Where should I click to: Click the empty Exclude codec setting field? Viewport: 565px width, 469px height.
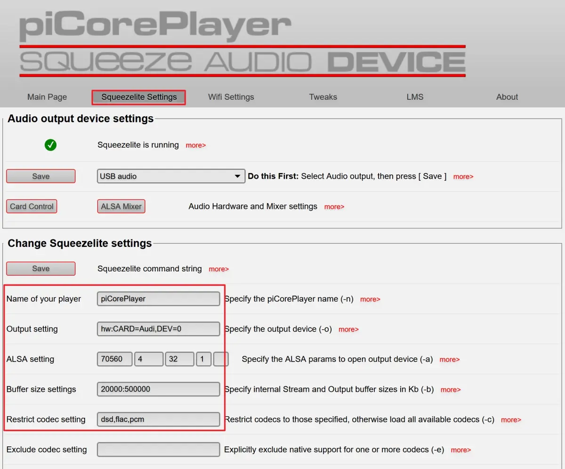159,449
